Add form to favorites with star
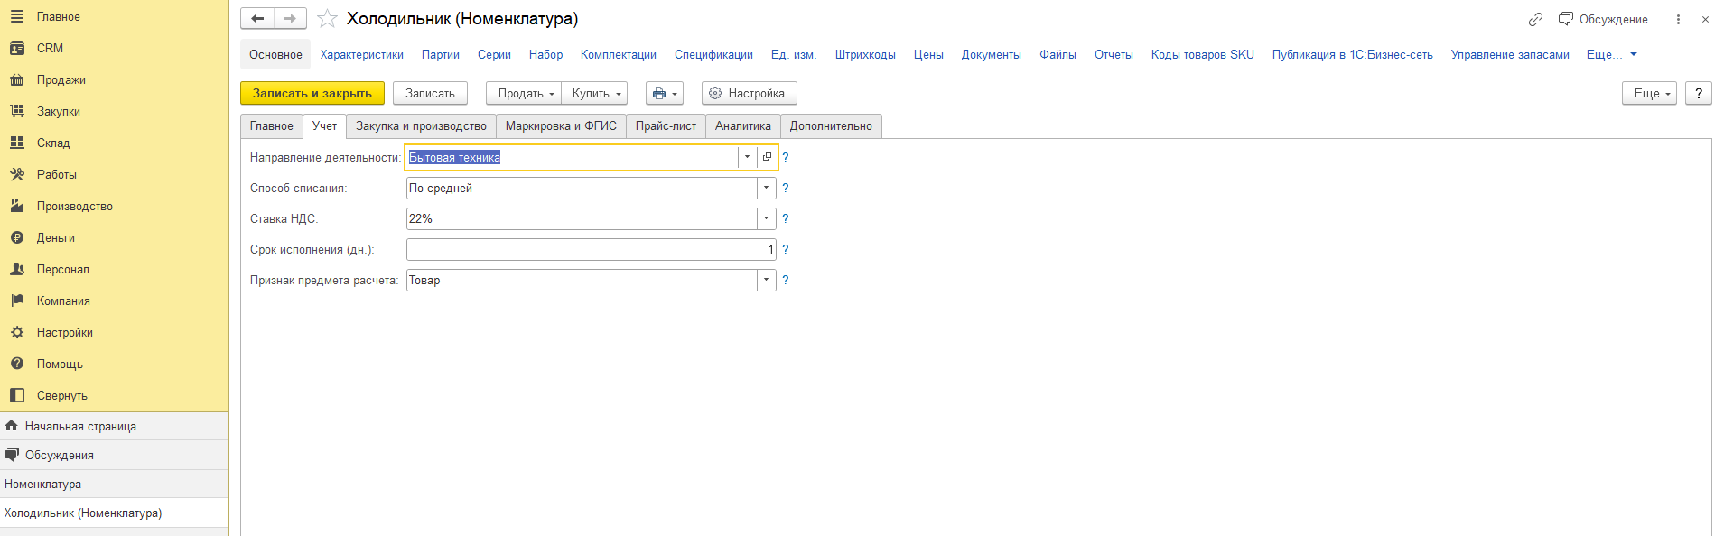This screenshot has width=1724, height=536. click(327, 19)
